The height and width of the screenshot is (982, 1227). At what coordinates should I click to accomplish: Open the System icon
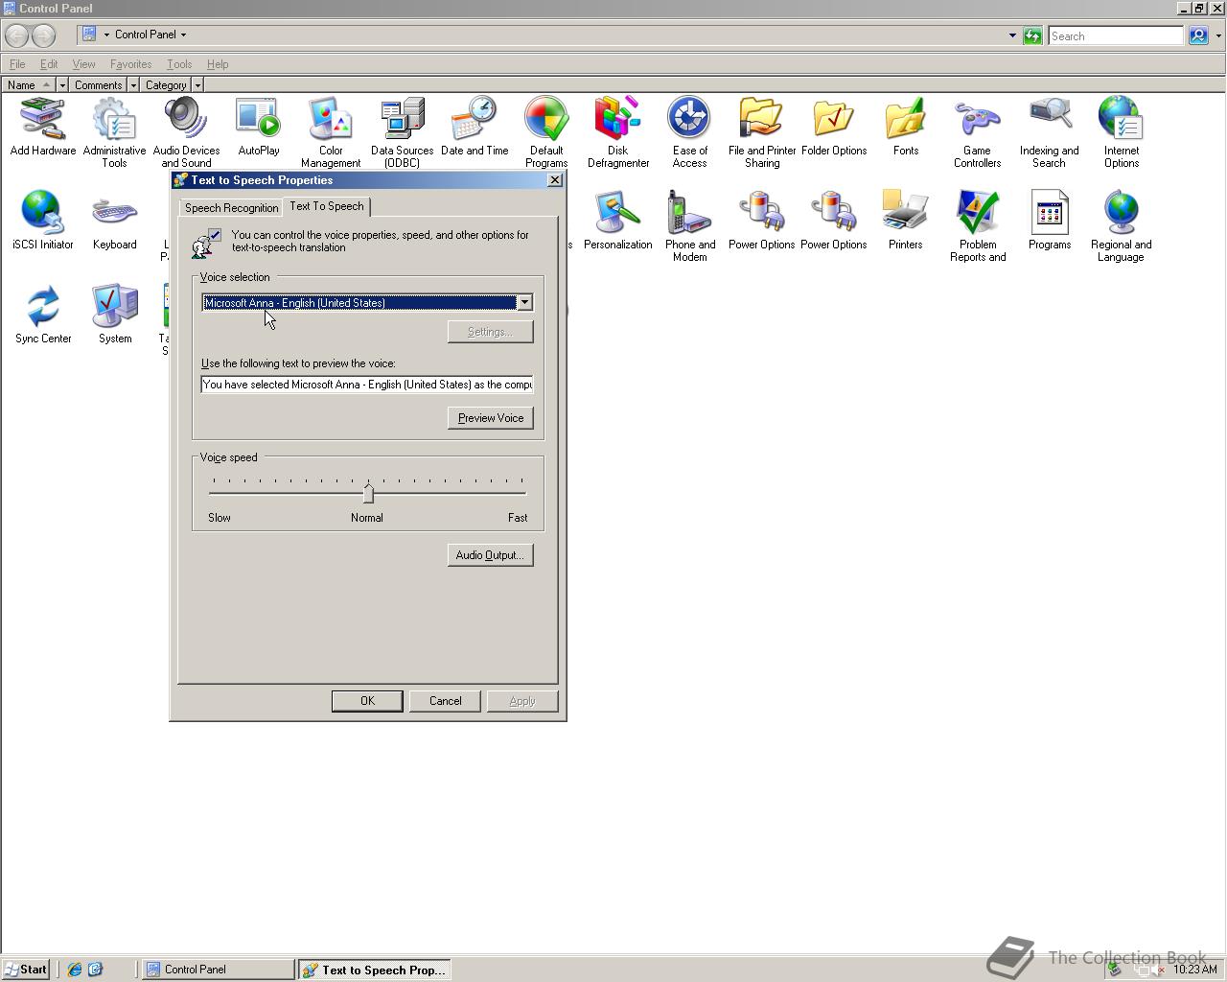[115, 315]
